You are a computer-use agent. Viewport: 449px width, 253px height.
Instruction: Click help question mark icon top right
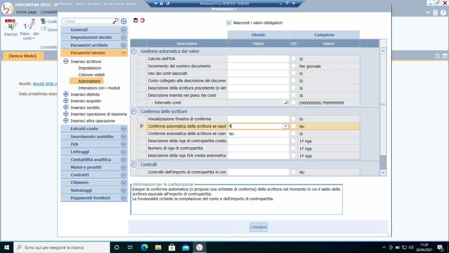[443, 12]
